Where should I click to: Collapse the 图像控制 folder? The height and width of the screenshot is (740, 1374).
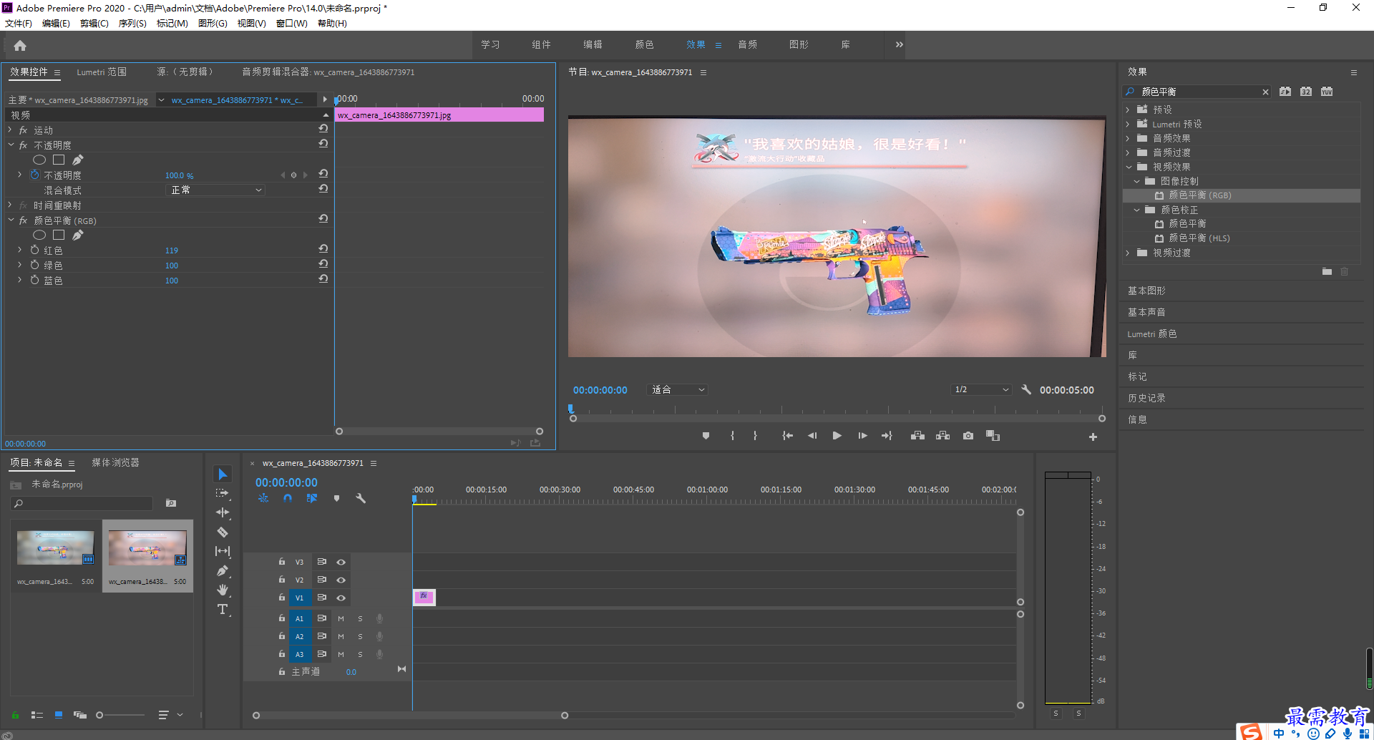[x=1136, y=181]
